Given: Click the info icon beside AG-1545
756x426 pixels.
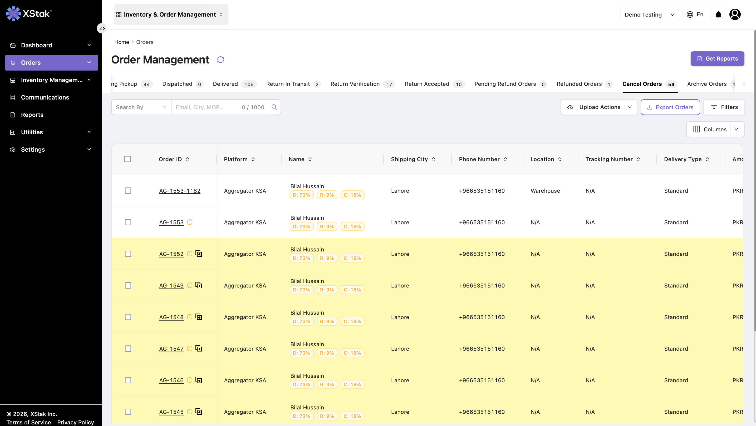Looking at the screenshot, I should 190,412.
